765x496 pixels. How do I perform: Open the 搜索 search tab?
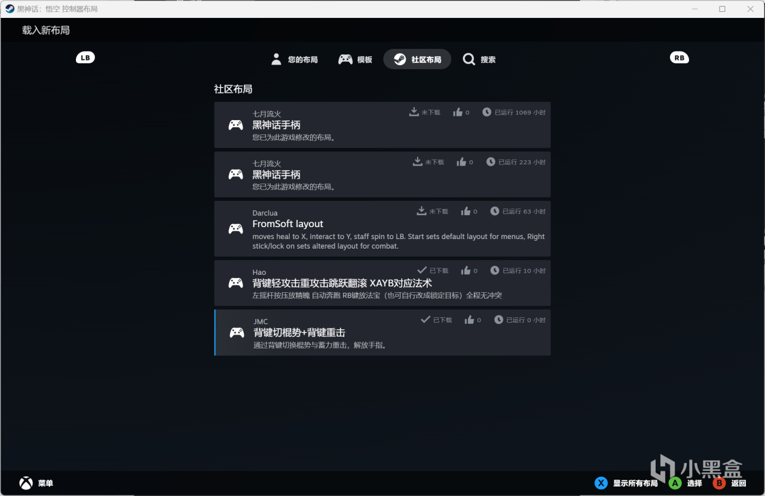(x=479, y=59)
